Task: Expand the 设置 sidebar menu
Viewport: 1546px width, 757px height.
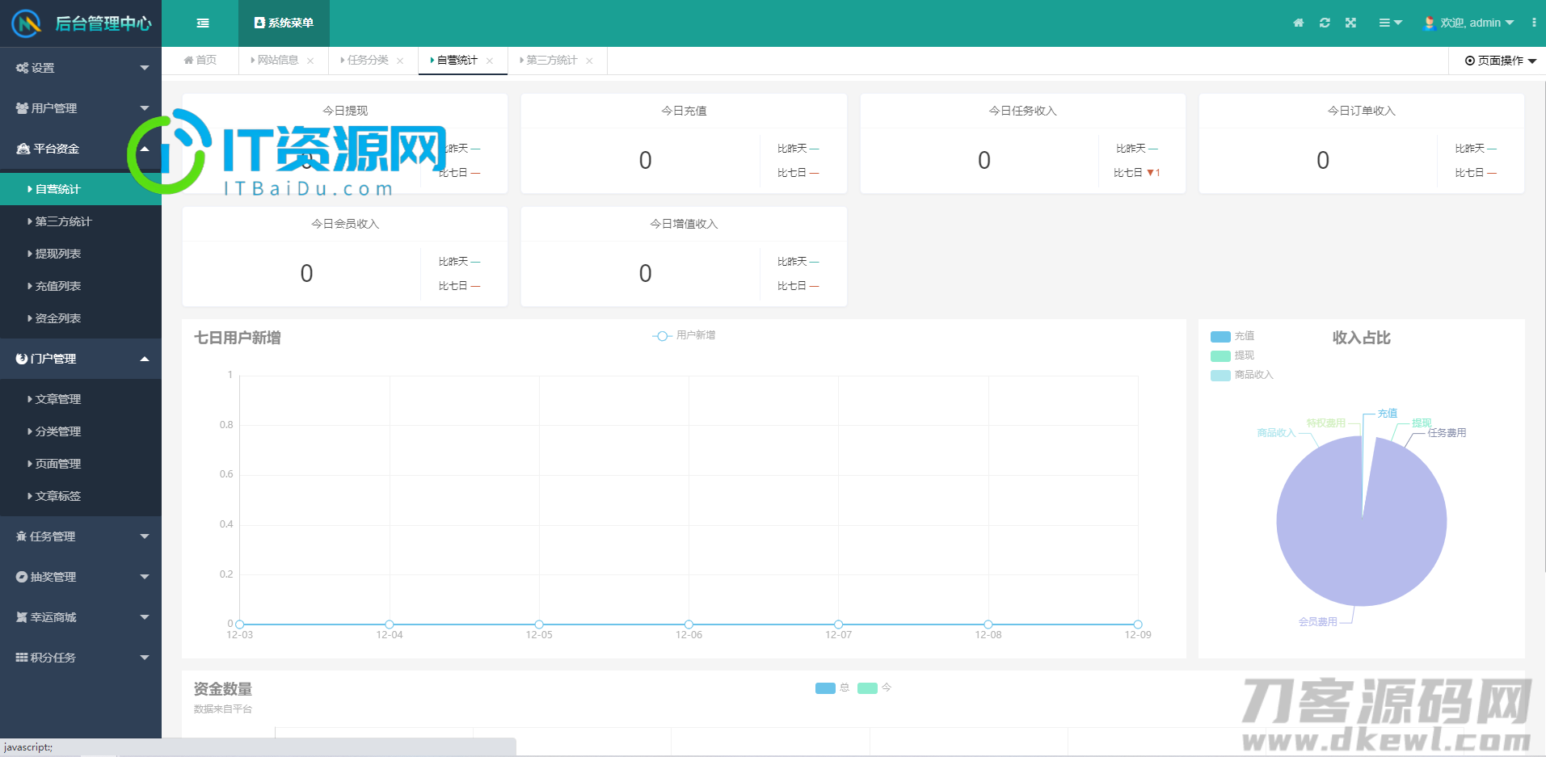Action: [81, 68]
